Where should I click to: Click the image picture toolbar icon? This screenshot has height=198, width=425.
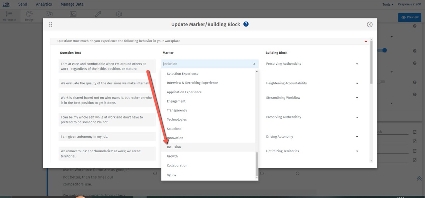pyautogui.click(x=73, y=14)
